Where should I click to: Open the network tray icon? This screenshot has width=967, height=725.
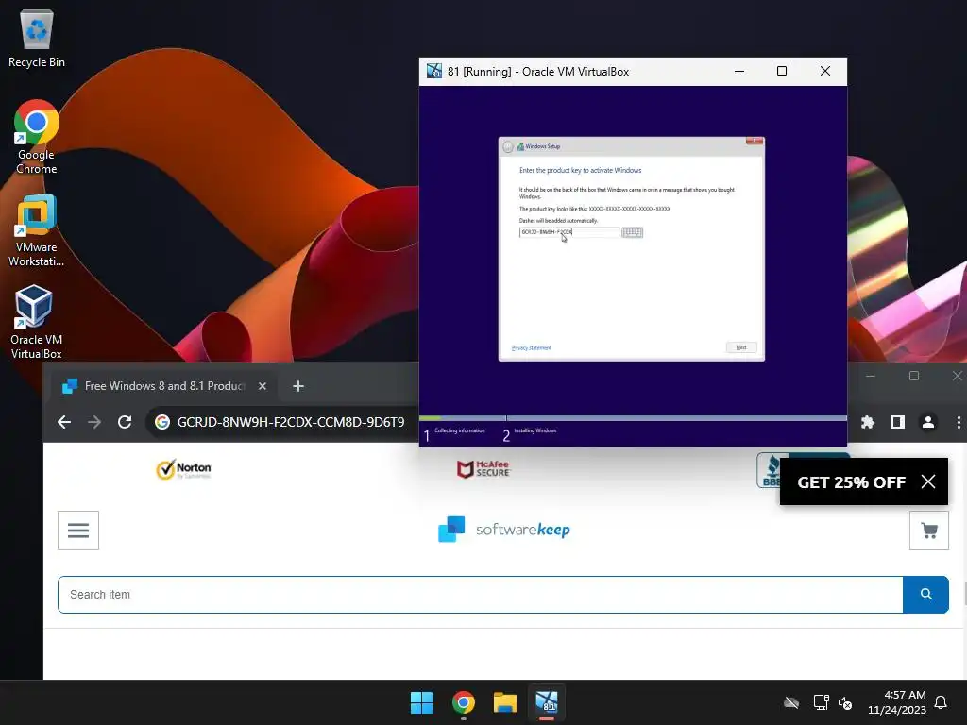821,702
